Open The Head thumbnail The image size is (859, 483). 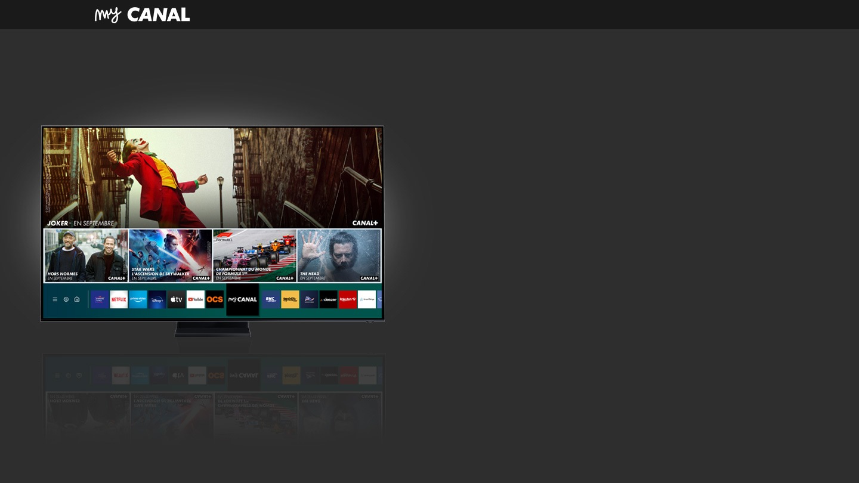339,255
